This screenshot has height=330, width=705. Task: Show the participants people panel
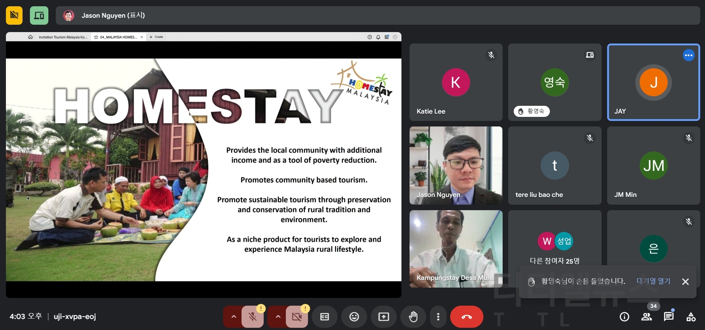[x=647, y=317]
